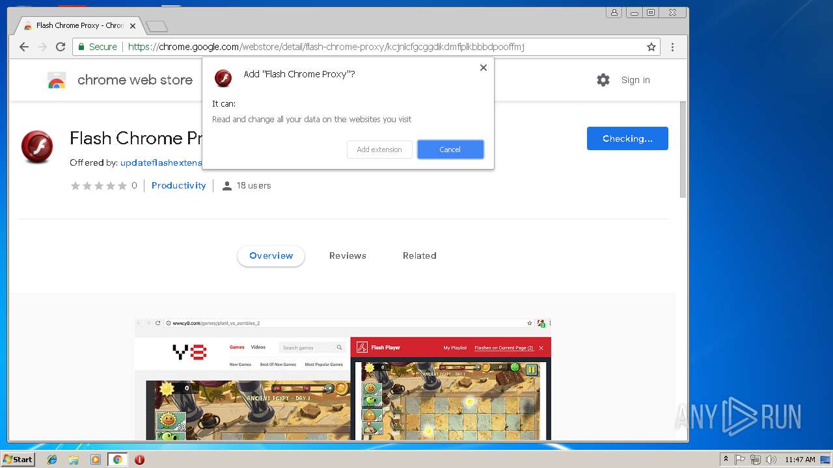The width and height of the screenshot is (833, 468).
Task: Open web store settings gear
Action: (603, 80)
